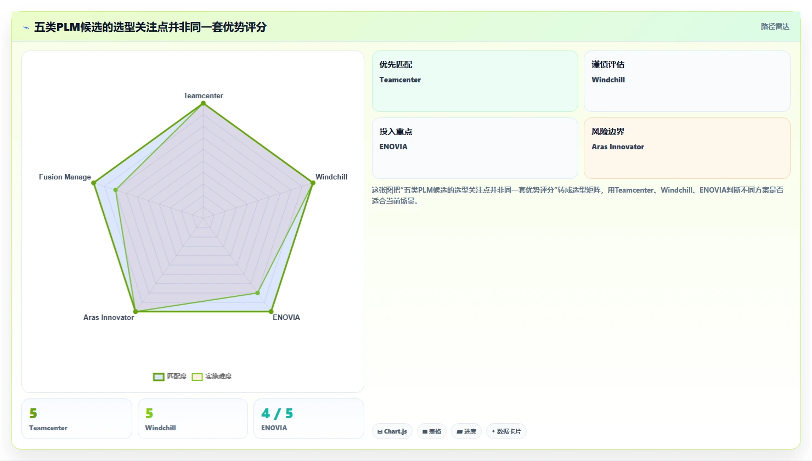Toggle the 实施难度 legend swatch
This screenshot has height=461, width=812.
197,376
